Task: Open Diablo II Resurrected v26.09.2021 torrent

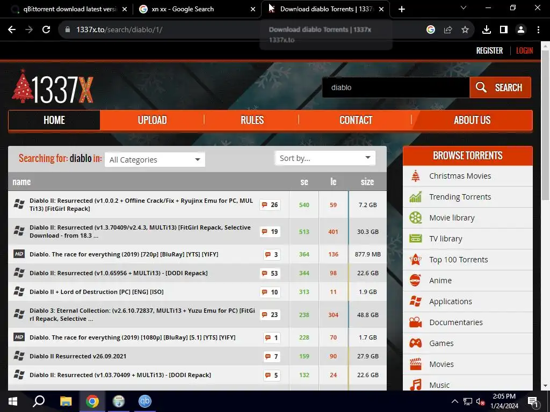Action: pyautogui.click(x=78, y=356)
